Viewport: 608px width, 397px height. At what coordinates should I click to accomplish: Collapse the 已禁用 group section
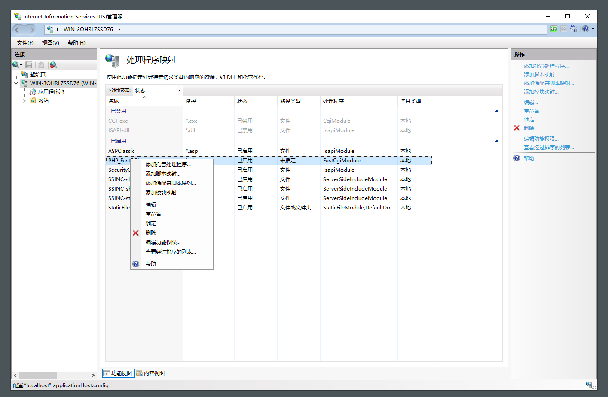pyautogui.click(x=497, y=111)
